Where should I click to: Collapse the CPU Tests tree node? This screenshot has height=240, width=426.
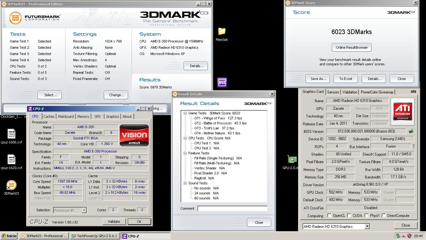pos(185,138)
